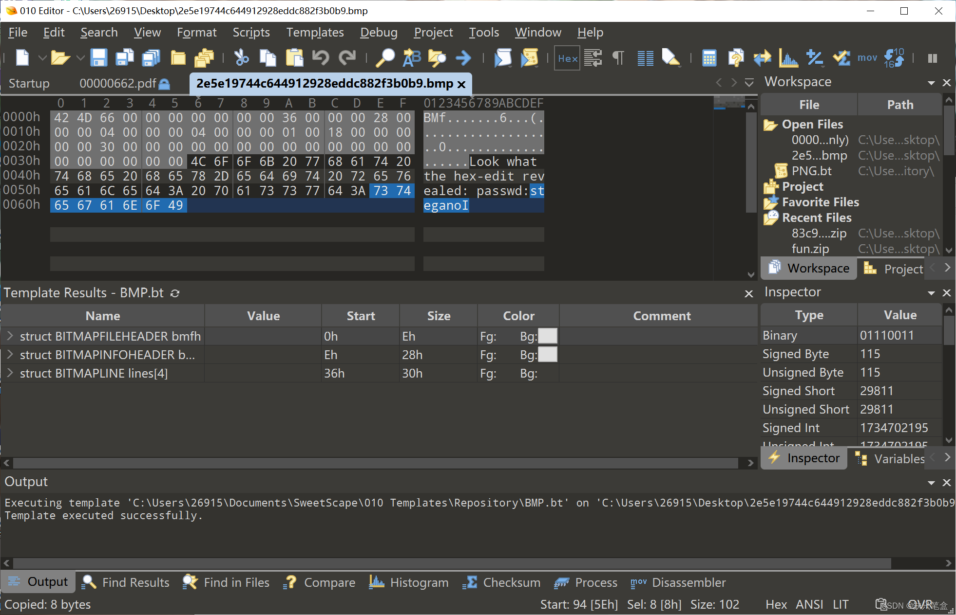Toggle the LIT endian status indicator
The width and height of the screenshot is (956, 615).
tap(840, 604)
